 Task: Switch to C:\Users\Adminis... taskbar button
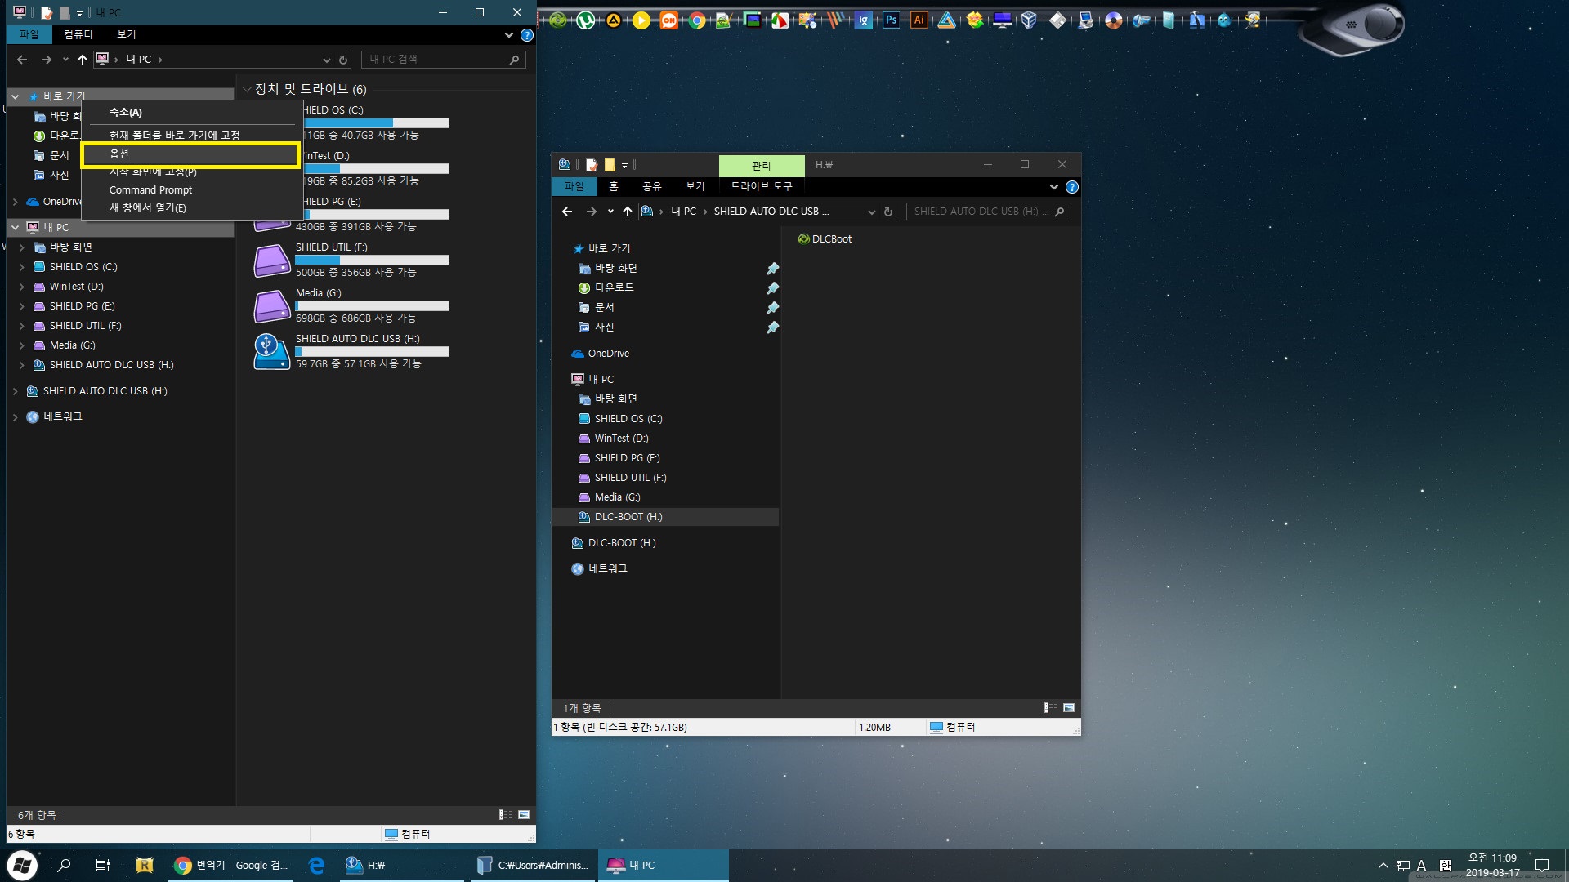pos(533,865)
